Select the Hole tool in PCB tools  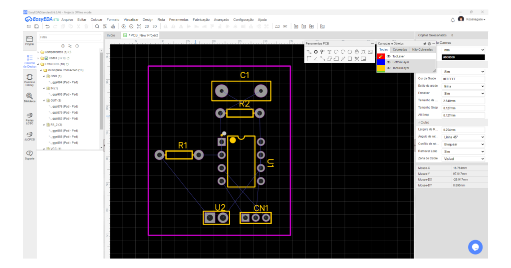[x=363, y=52]
